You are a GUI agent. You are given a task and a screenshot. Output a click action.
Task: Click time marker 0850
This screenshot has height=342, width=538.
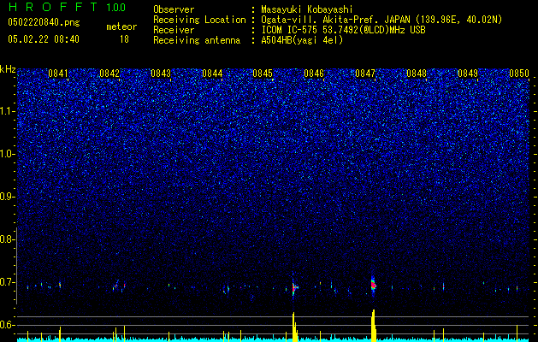(519, 74)
